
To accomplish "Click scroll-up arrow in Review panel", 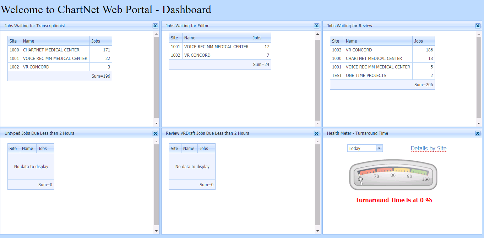I will click(x=479, y=34).
